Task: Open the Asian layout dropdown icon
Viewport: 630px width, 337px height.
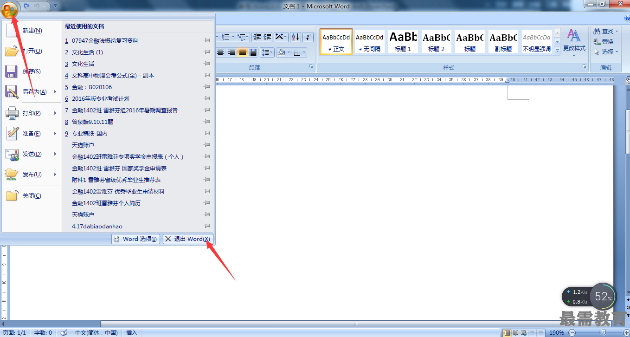Action: [x=281, y=37]
